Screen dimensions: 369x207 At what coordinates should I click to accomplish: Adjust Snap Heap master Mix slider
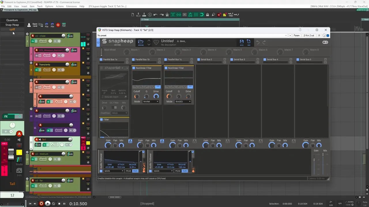tap(323, 155)
